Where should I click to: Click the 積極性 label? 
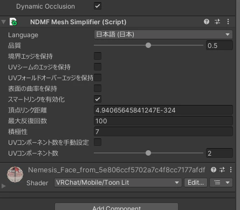[x=18, y=131]
